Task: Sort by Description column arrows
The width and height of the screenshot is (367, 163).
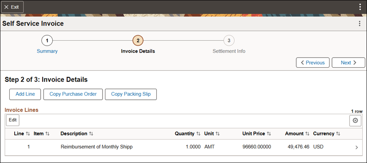Action: click(x=91, y=134)
